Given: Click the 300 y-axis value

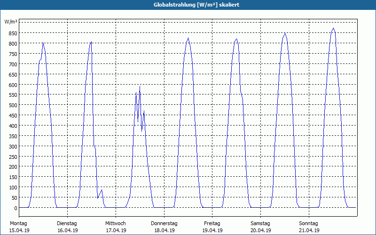Looking at the screenshot, I should [x=13, y=147].
